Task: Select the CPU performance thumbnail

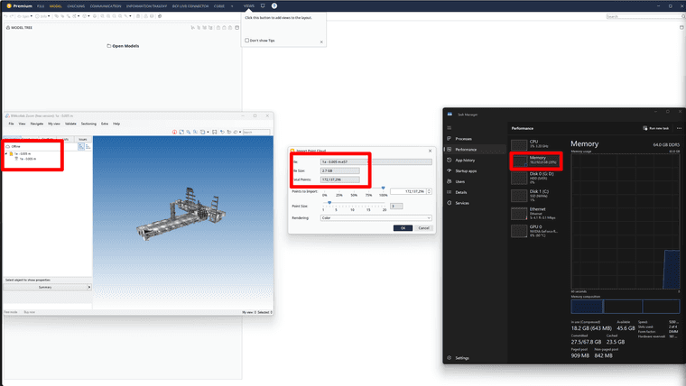Action: pos(535,143)
